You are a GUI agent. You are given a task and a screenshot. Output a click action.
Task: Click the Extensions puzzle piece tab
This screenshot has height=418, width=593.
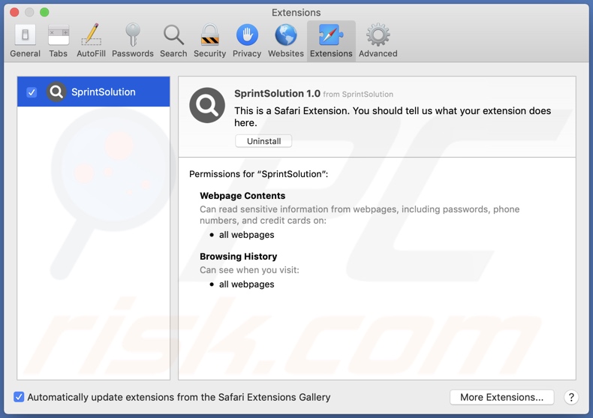click(x=331, y=41)
